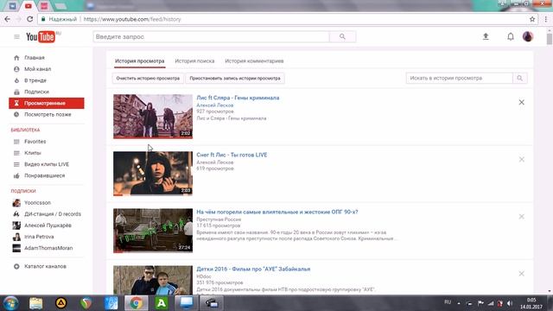The height and width of the screenshot is (311, 553).
Task: Open title 'На чём погорели самые влиятельные...'
Action: tap(277, 212)
